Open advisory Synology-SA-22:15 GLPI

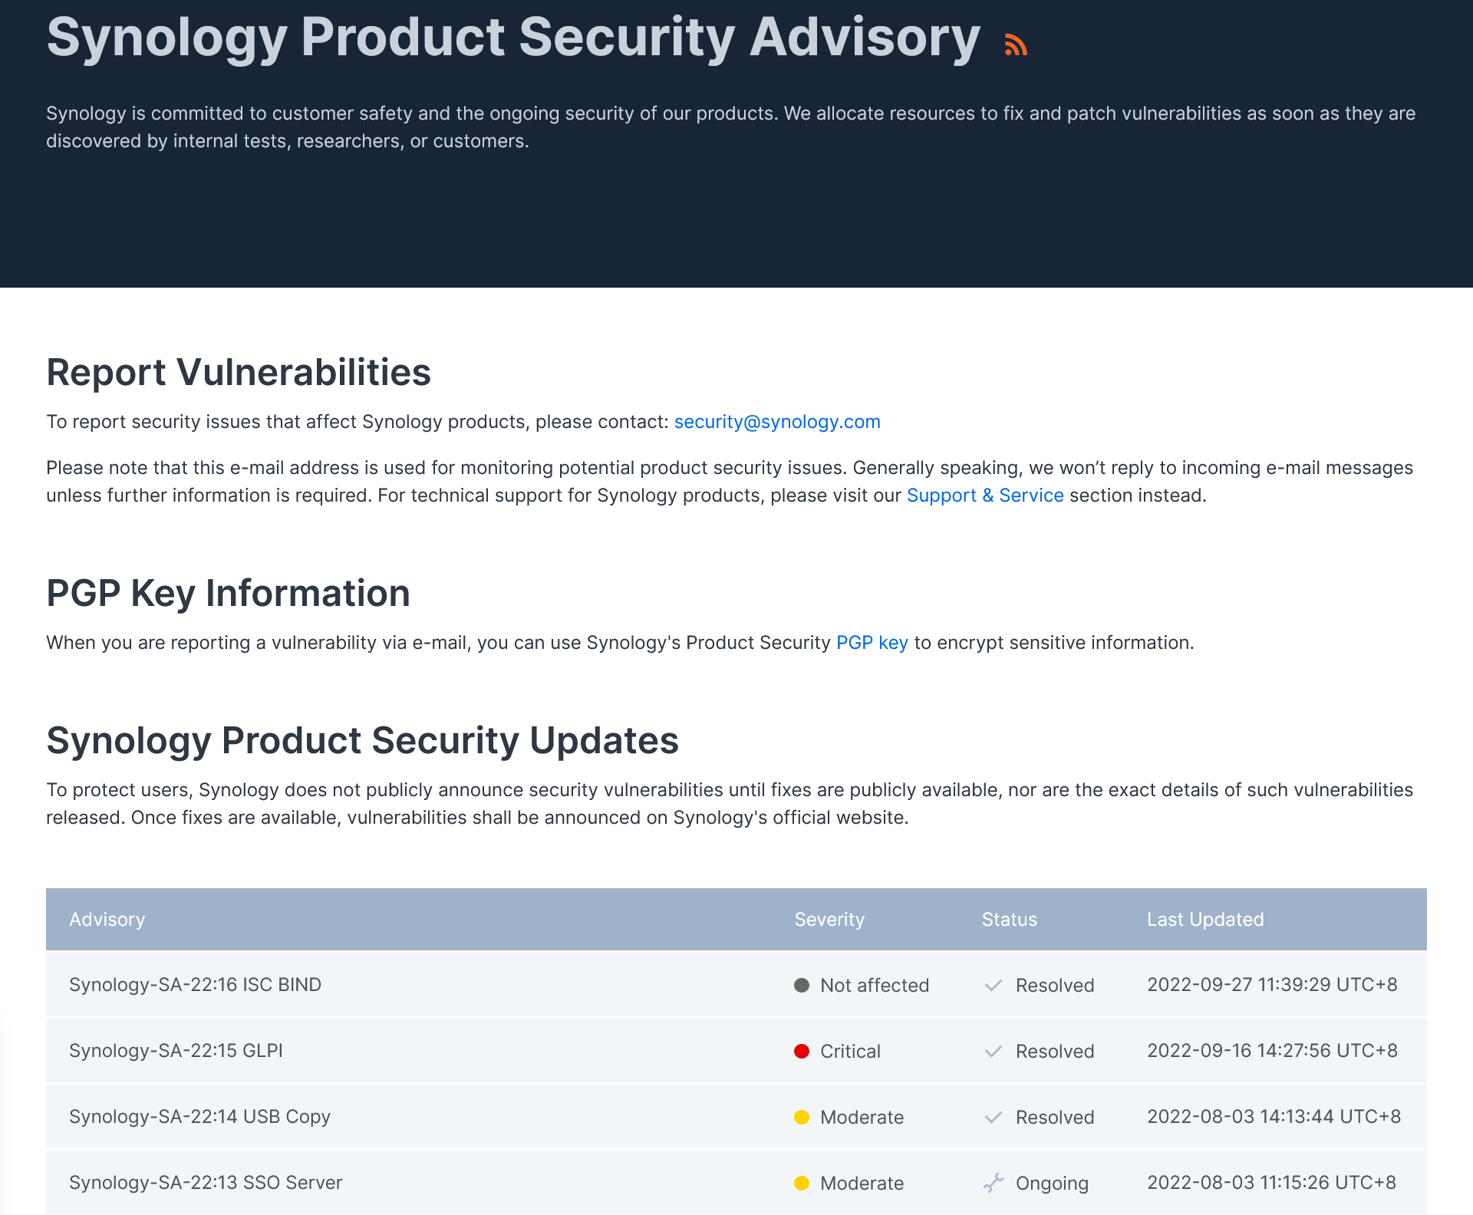point(176,1051)
